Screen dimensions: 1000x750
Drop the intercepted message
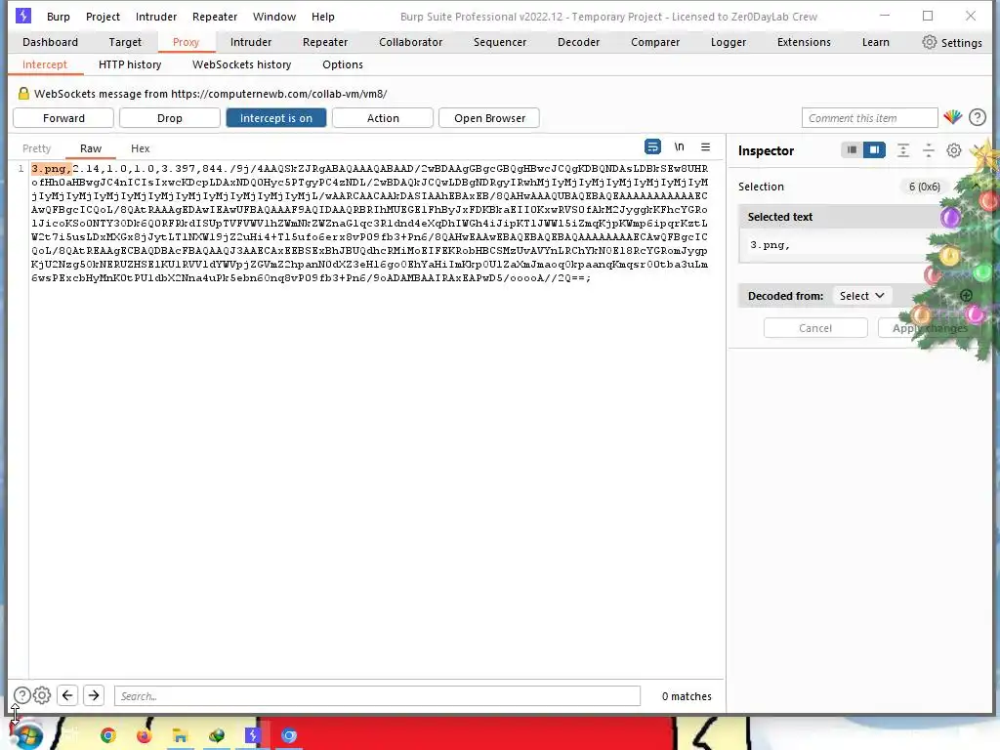pos(170,118)
